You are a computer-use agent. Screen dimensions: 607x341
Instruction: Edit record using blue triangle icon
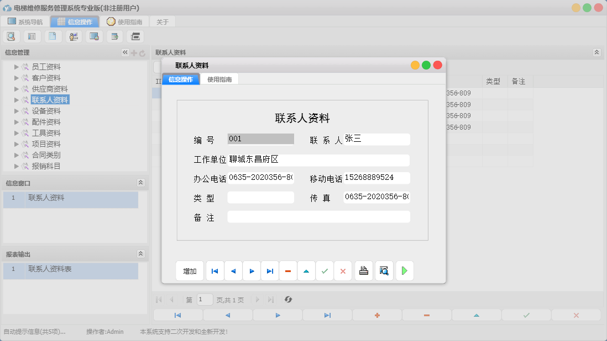pos(306,270)
